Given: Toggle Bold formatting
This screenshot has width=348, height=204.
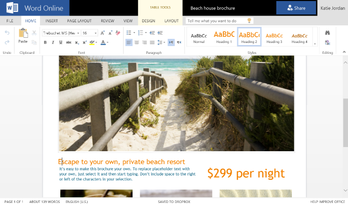Looking at the screenshot, I should coord(45,42).
